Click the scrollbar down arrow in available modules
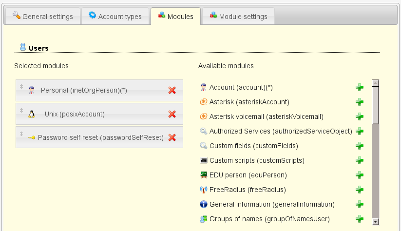The width and height of the screenshot is (401, 231). (x=375, y=221)
